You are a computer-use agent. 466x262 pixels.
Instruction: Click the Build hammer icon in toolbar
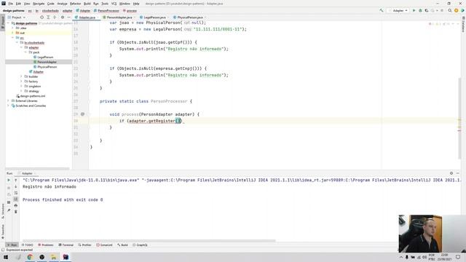pos(382,11)
